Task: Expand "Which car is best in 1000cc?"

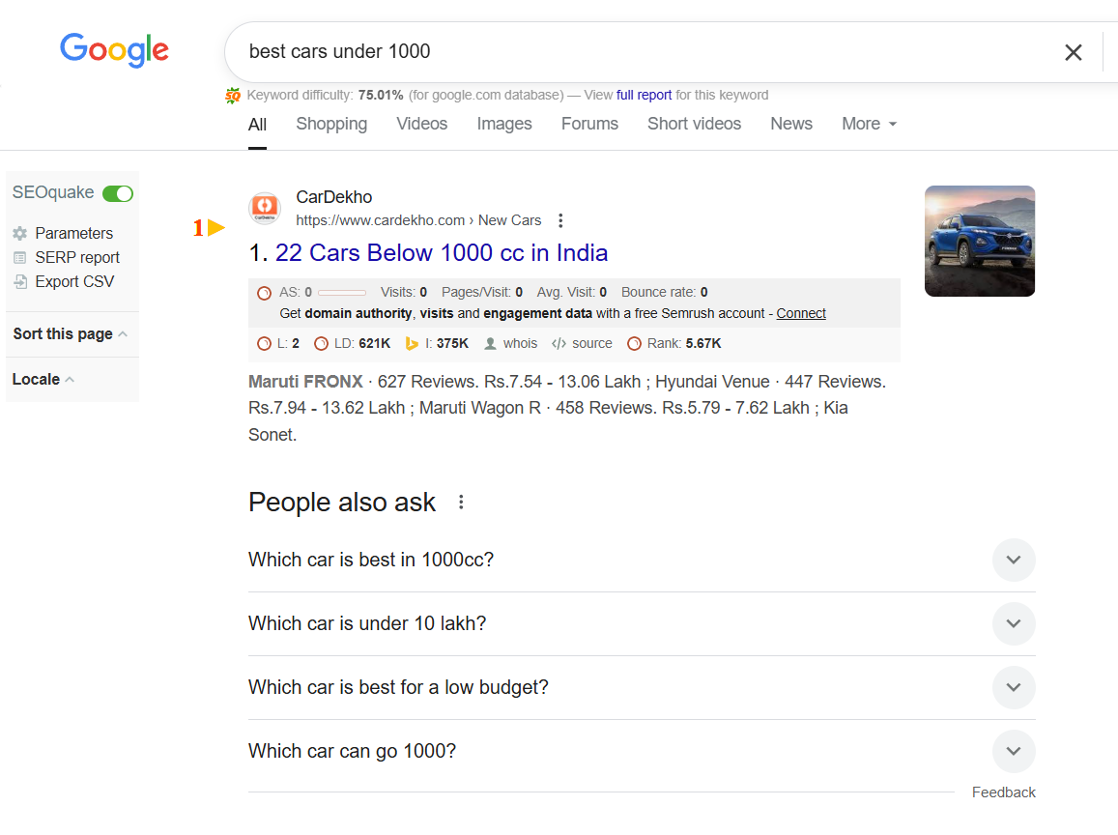Action: click(1013, 560)
